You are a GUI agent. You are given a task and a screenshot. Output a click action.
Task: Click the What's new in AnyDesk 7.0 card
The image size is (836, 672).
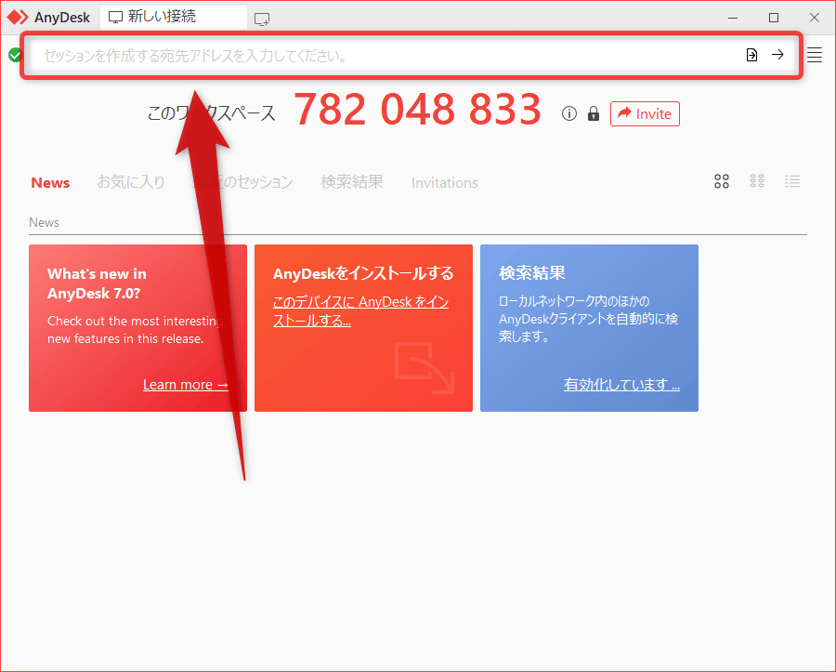click(137, 328)
